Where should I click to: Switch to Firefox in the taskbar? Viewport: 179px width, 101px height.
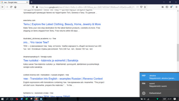click(36, 99)
